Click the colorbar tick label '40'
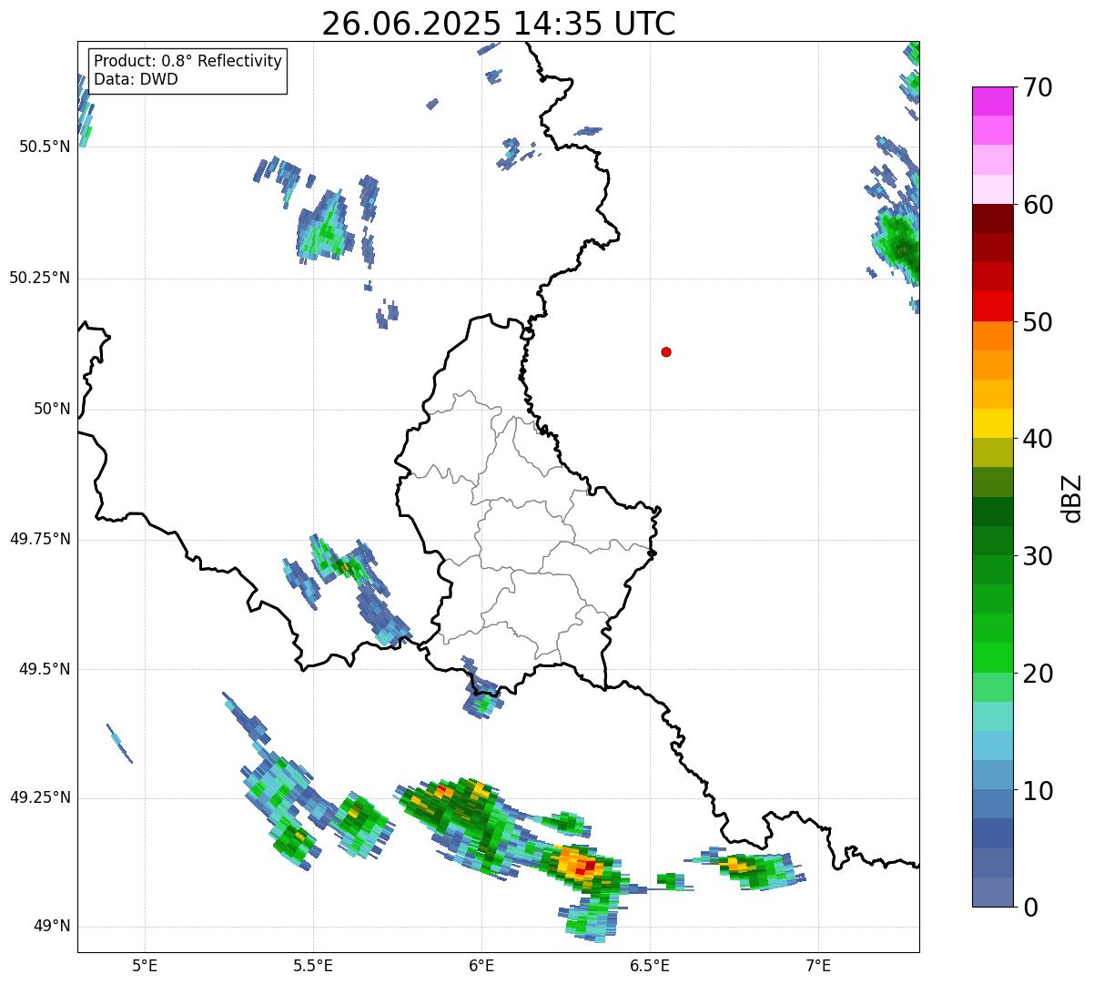This screenshot has width=1094, height=984. [x=1038, y=439]
